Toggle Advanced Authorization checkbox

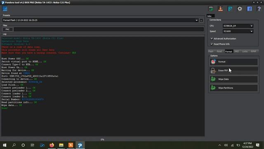click(212, 38)
